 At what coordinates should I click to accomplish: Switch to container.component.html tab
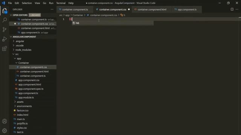[151, 9]
